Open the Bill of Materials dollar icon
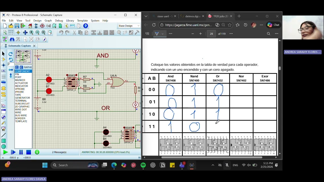 tap(66, 26)
